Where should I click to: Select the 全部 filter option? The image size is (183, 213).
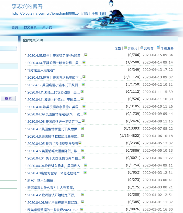coord(118,49)
